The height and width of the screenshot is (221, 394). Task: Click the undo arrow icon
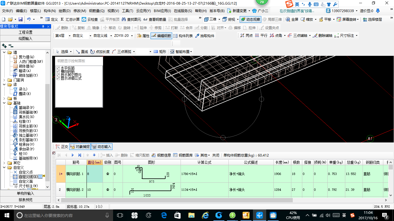coord(29,19)
